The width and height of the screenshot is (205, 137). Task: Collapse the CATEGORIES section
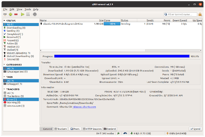point(4,64)
